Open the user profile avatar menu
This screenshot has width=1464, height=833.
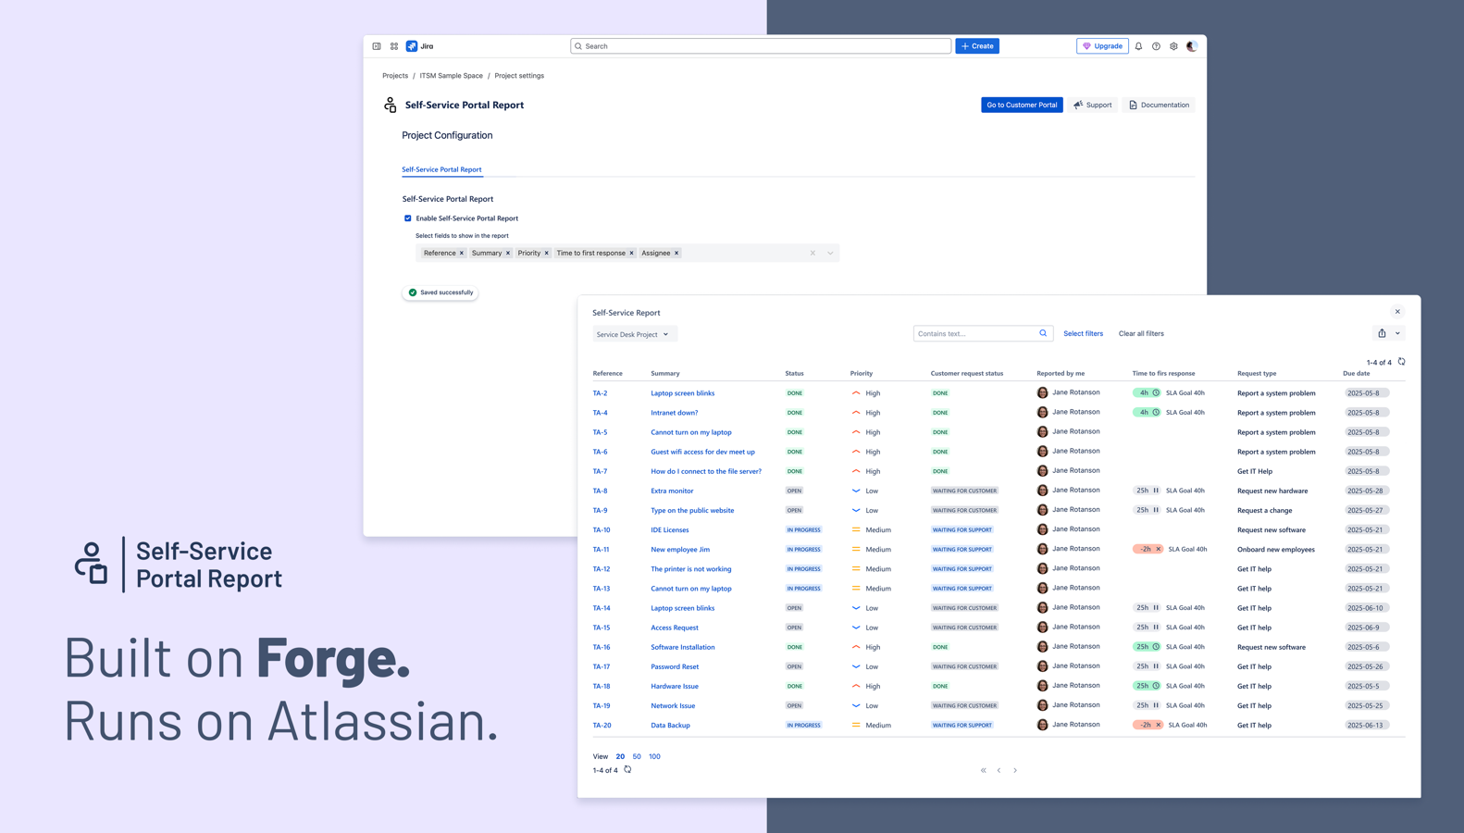[x=1192, y=46]
